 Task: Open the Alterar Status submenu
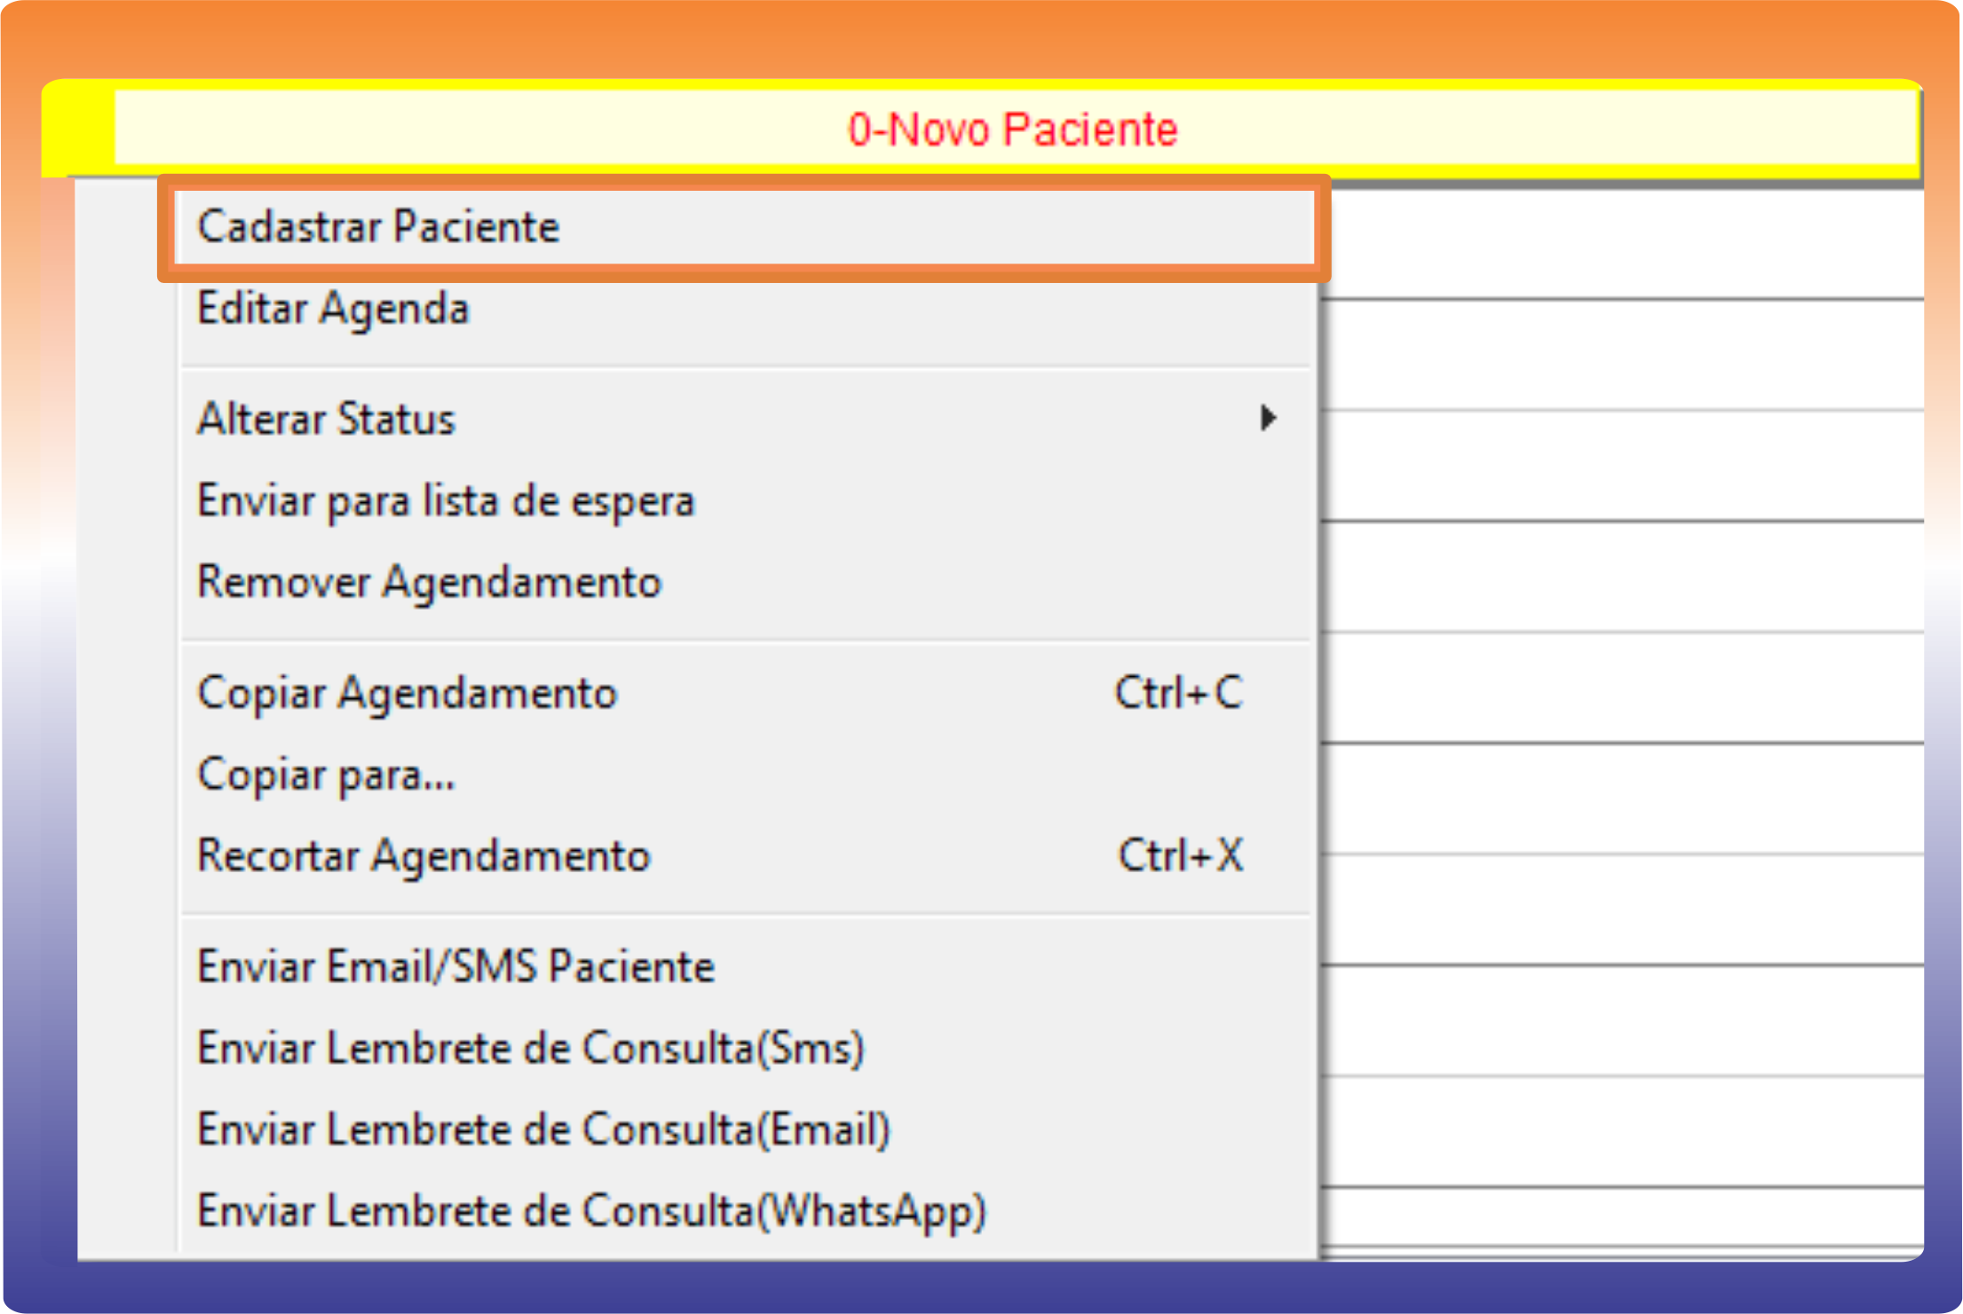[327, 419]
